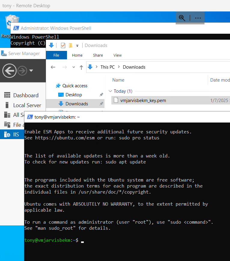Image resolution: width=230 pixels, height=261 pixels.
Task: Click the pin icon next to Downloads
Action: tap(101, 104)
